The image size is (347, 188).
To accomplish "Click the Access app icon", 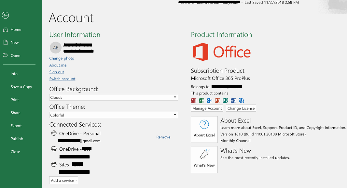I will (x=193, y=101).
